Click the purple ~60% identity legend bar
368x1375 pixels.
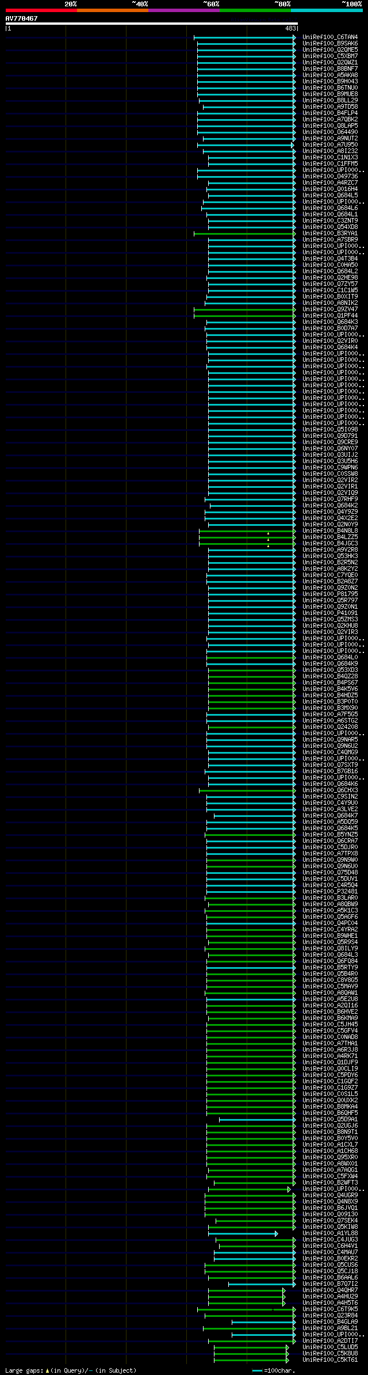[183, 10]
